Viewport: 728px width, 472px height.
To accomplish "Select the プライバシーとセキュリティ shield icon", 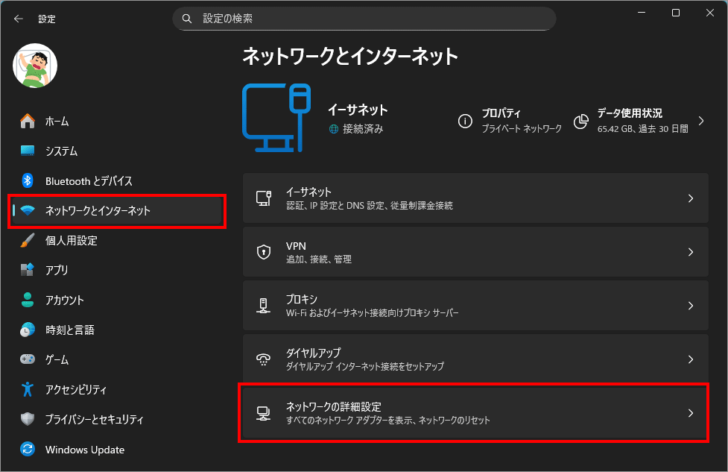I will click(28, 419).
